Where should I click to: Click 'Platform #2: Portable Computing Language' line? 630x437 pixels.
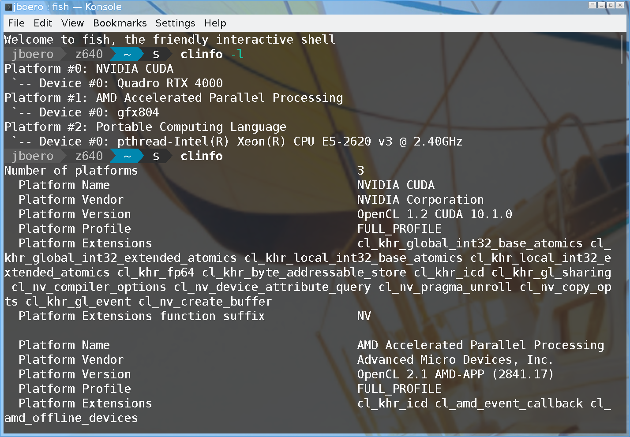pos(146,127)
